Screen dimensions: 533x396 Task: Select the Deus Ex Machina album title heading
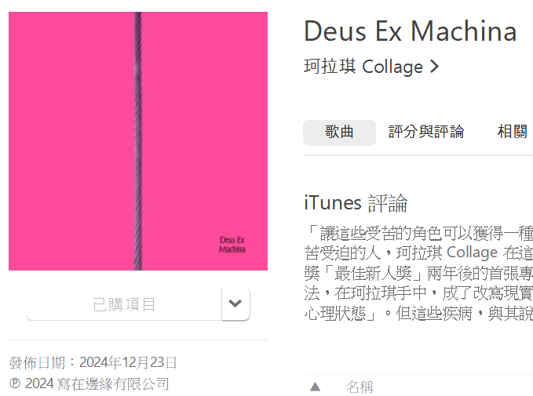point(411,31)
